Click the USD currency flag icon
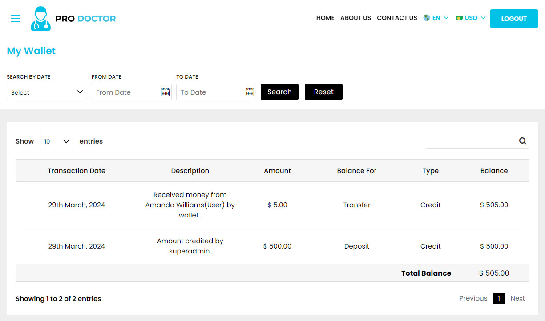The image size is (545, 321). [x=459, y=18]
